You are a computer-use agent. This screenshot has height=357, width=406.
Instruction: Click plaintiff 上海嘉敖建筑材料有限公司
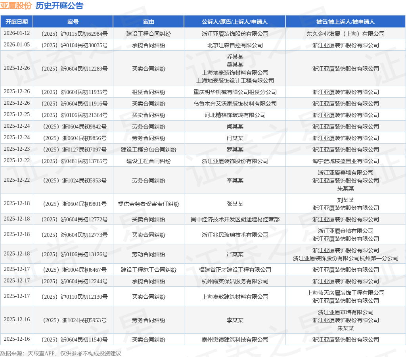pos(235,297)
